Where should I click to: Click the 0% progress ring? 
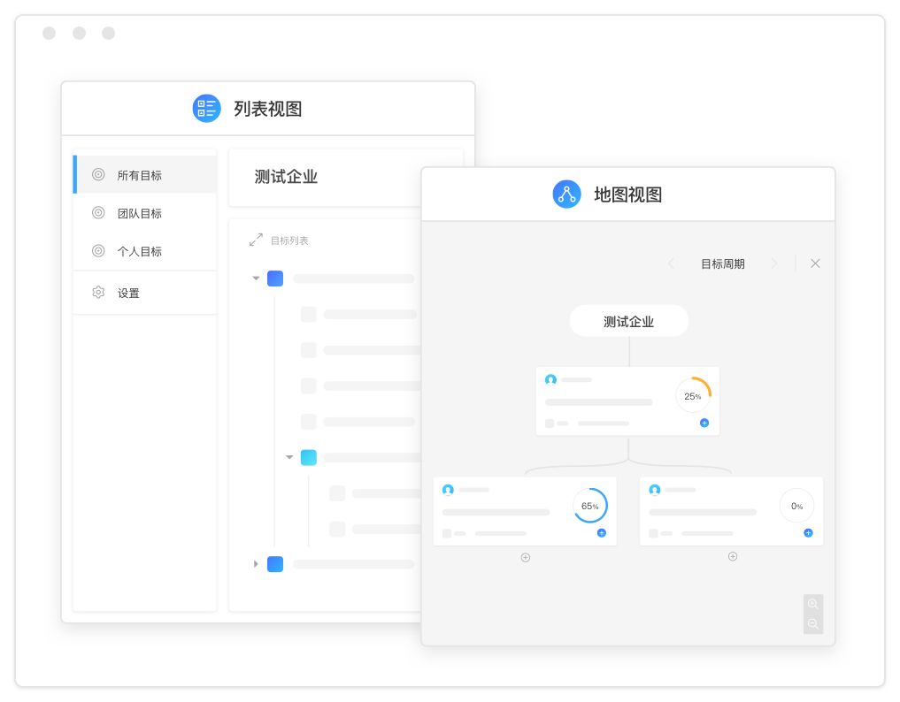coord(796,505)
